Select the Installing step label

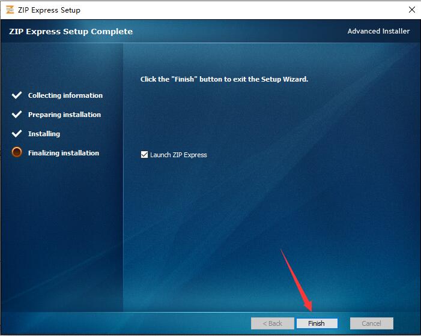pos(44,134)
